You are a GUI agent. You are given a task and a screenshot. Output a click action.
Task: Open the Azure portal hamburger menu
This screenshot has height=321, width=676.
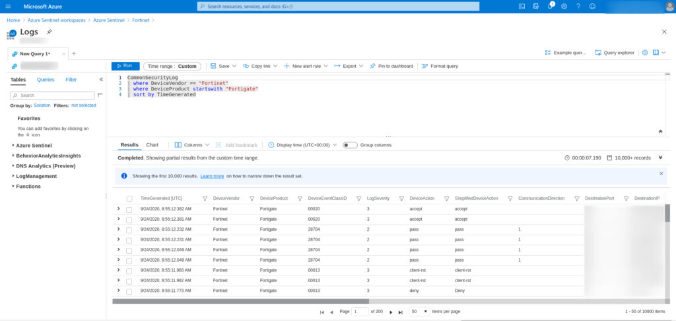[8, 7]
